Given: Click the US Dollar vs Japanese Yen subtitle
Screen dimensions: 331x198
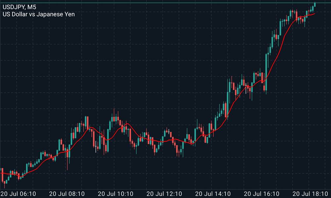Looking at the screenshot, I should coord(39,14).
